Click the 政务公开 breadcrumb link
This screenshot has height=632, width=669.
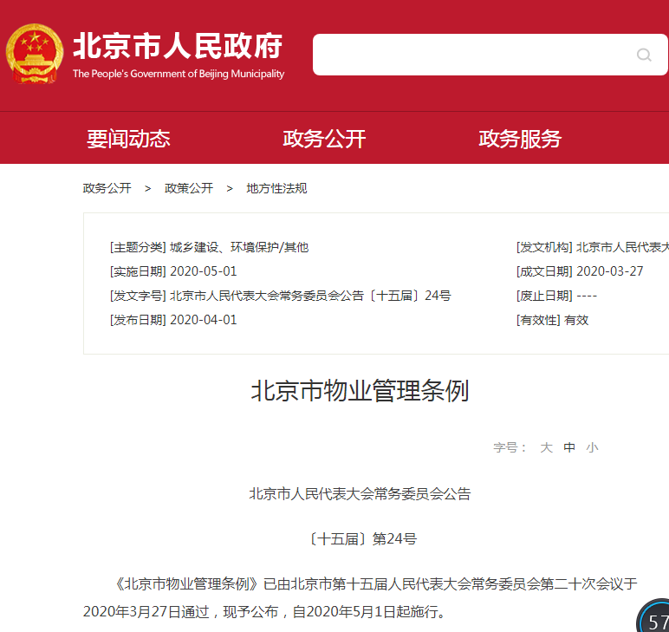point(107,188)
